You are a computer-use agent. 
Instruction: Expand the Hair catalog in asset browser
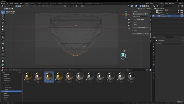click(4, 83)
